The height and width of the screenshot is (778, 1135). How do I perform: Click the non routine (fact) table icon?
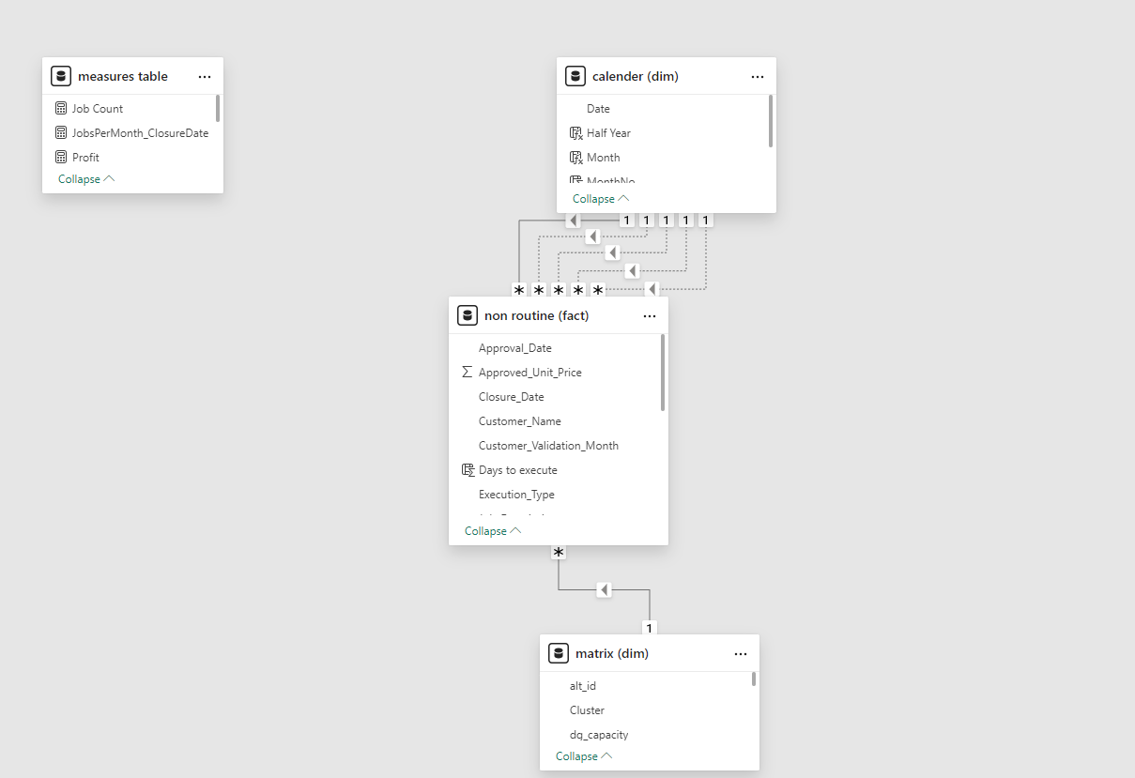pyautogui.click(x=468, y=316)
